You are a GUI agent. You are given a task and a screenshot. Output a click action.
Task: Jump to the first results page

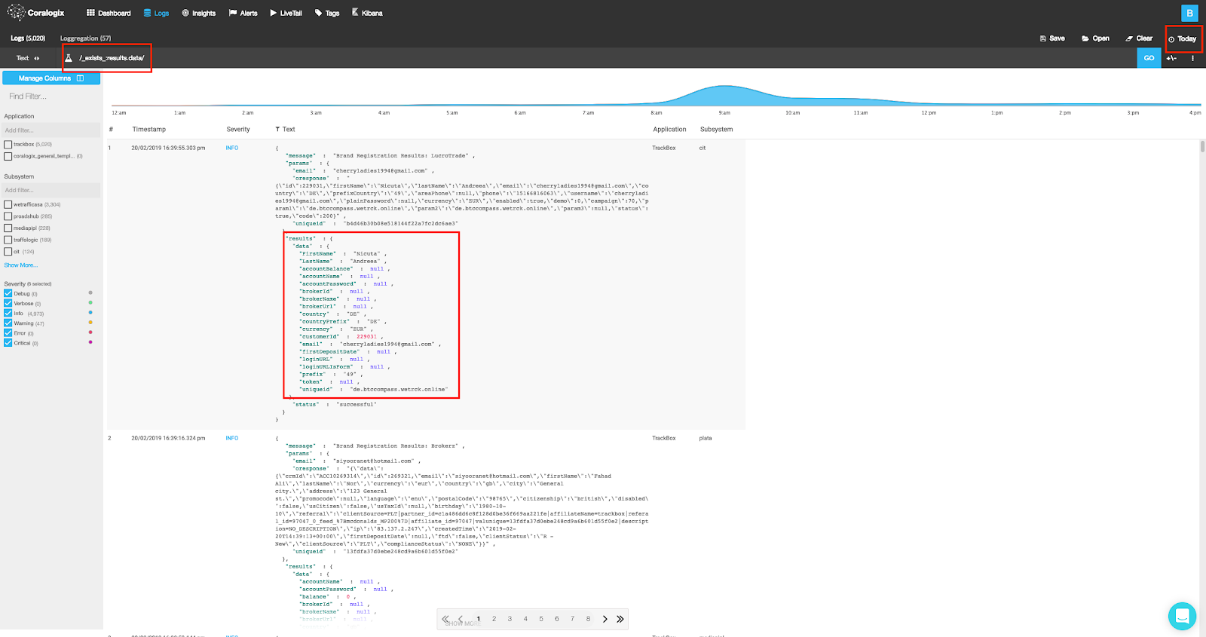click(x=445, y=619)
